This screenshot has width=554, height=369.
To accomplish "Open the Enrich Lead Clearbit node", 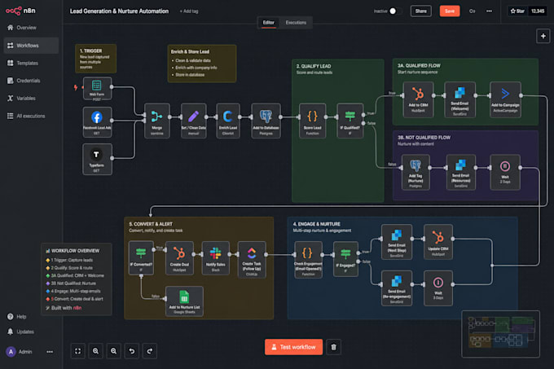I will 228,121.
